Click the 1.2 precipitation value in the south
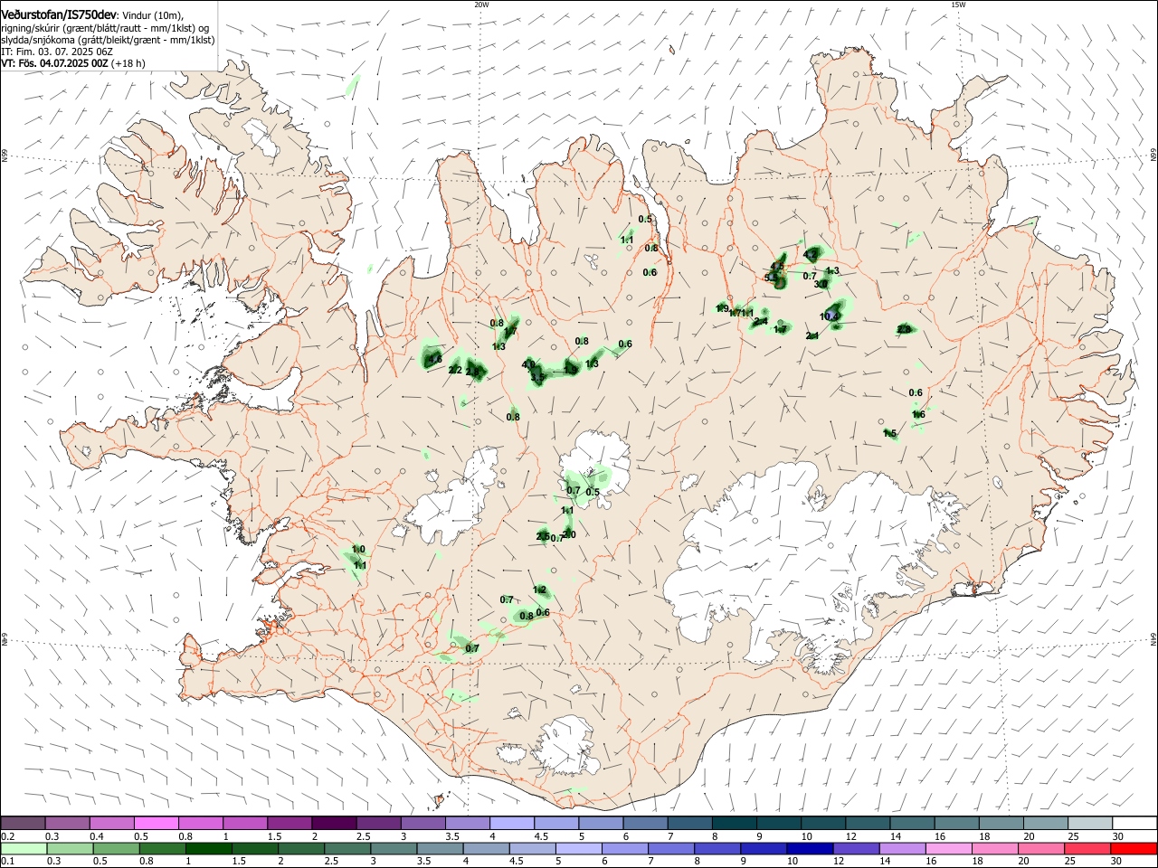1158x868 pixels. click(x=540, y=590)
